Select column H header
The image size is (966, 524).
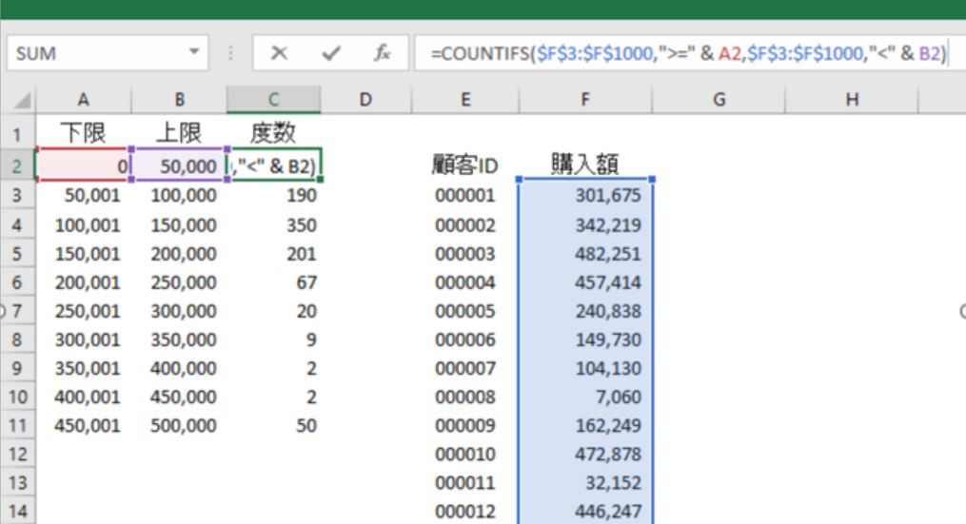(x=852, y=99)
